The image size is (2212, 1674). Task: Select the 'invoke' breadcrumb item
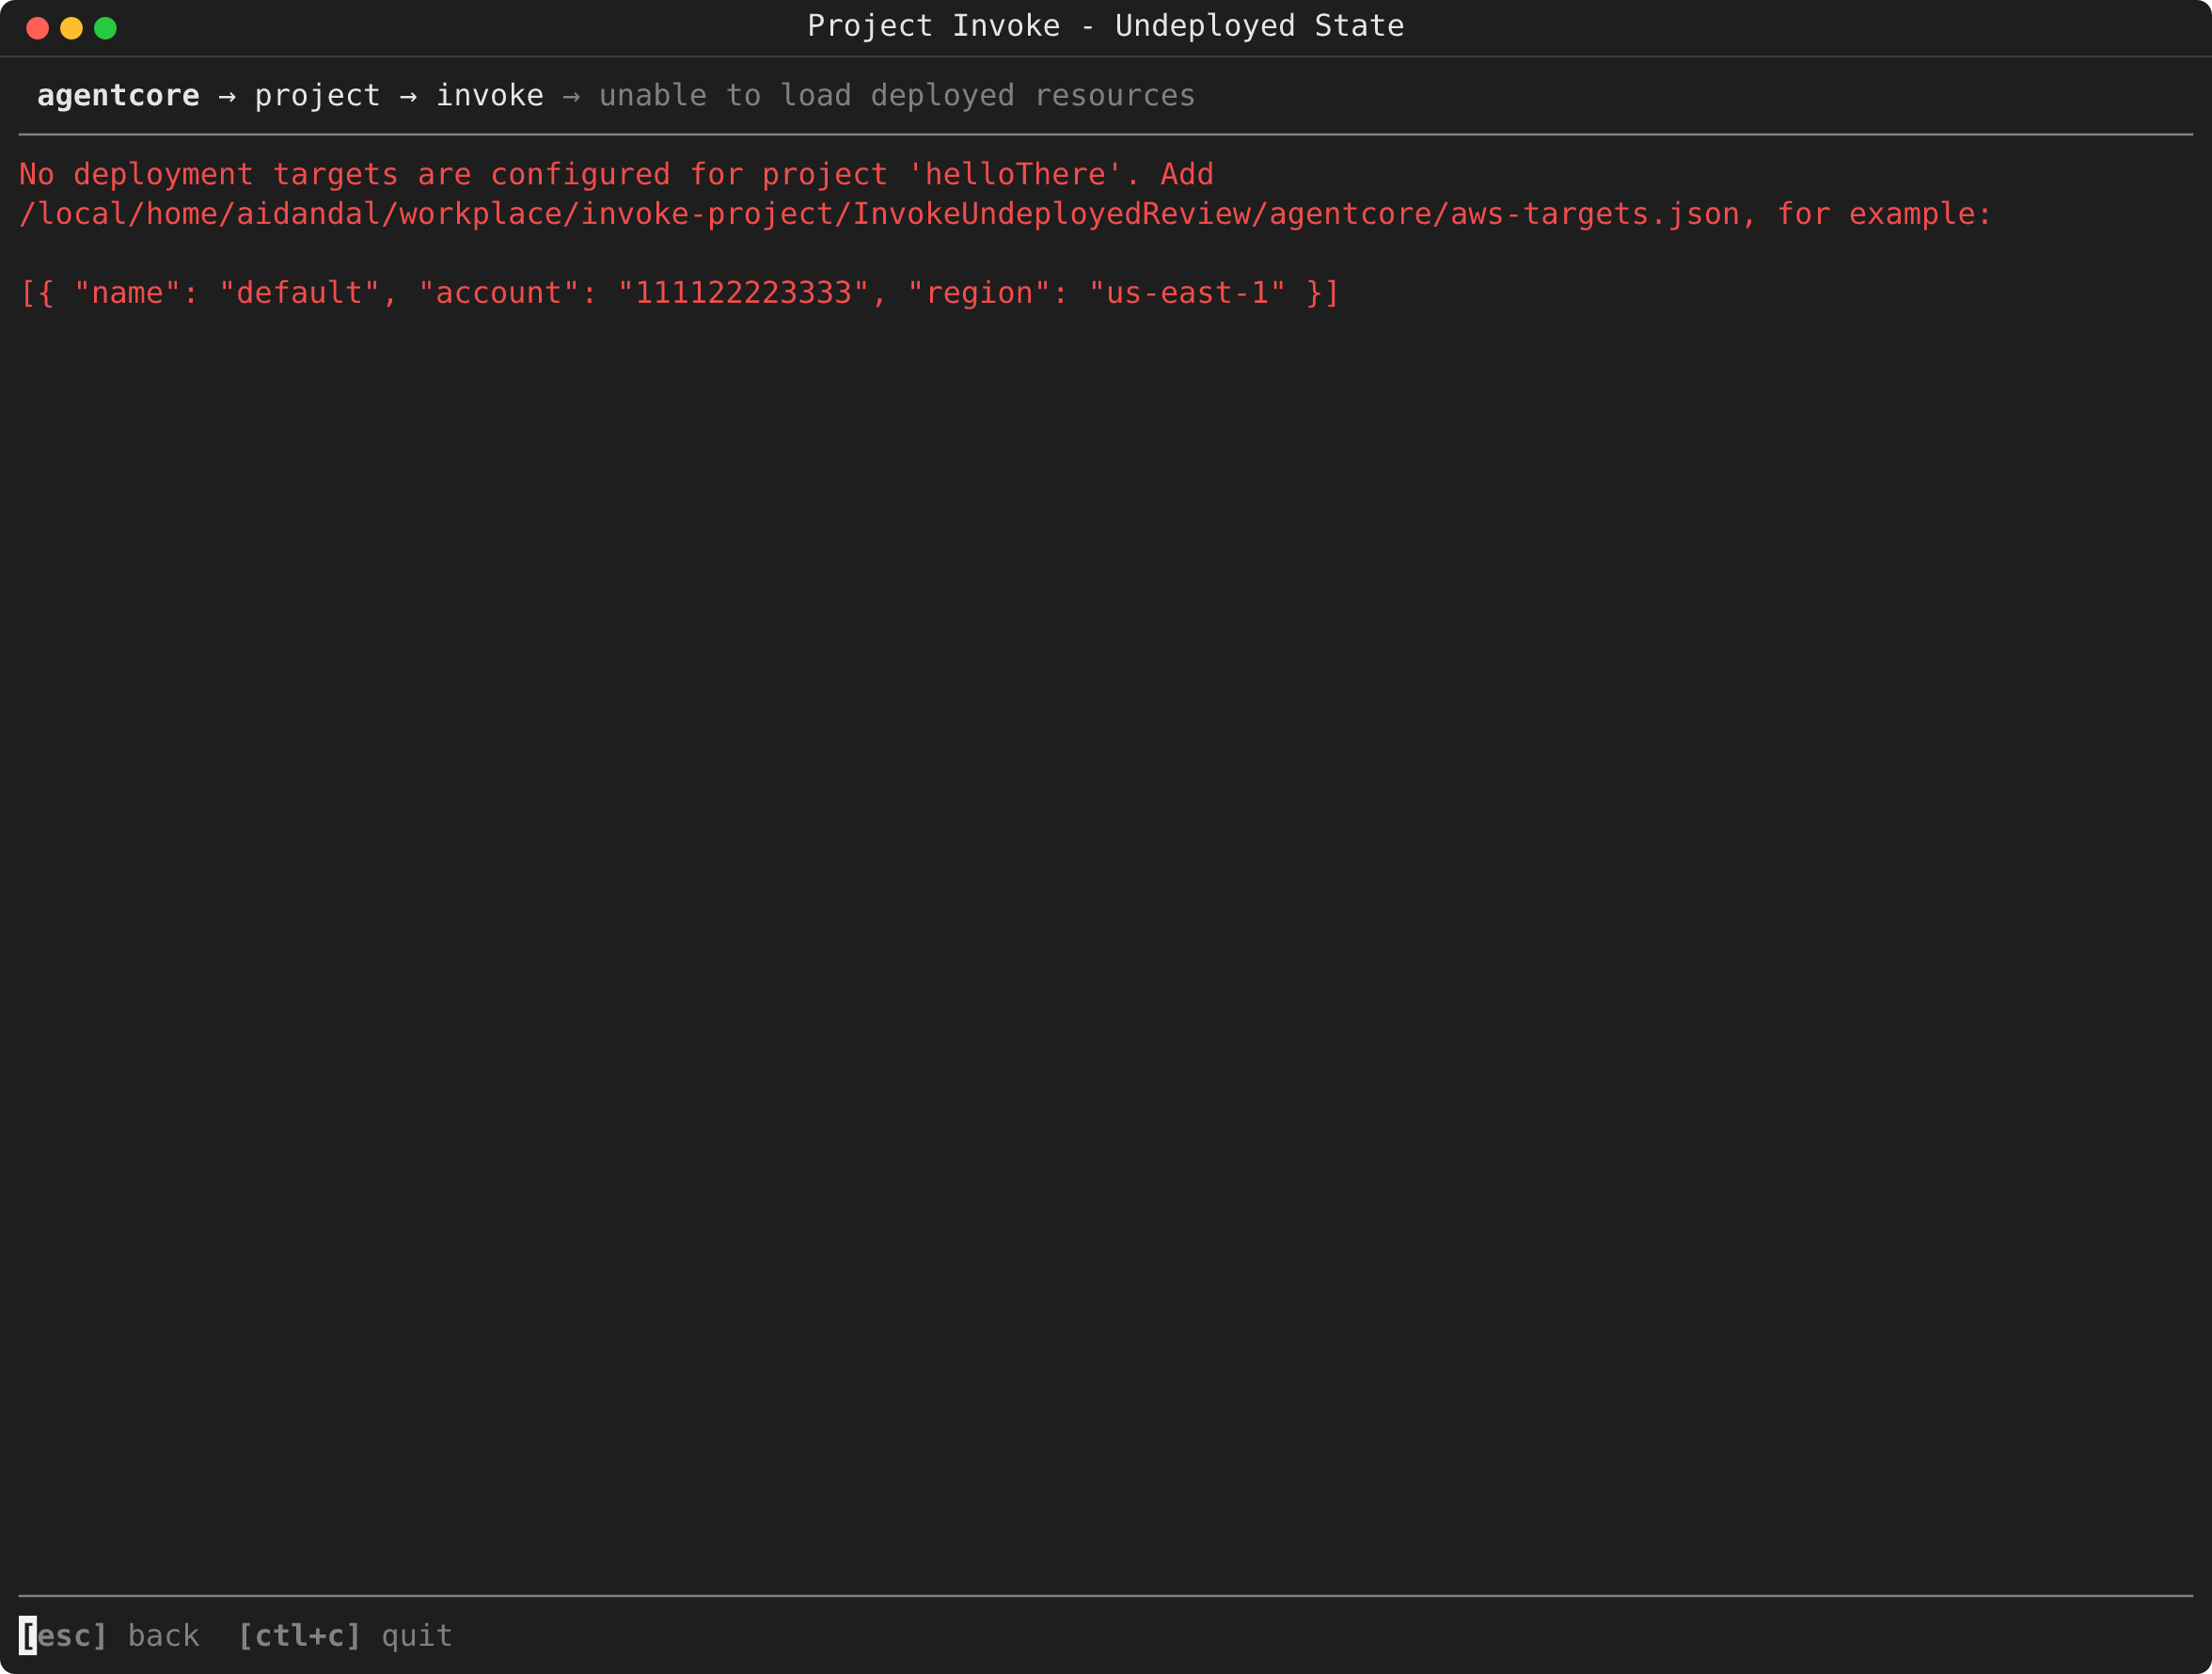[490, 96]
